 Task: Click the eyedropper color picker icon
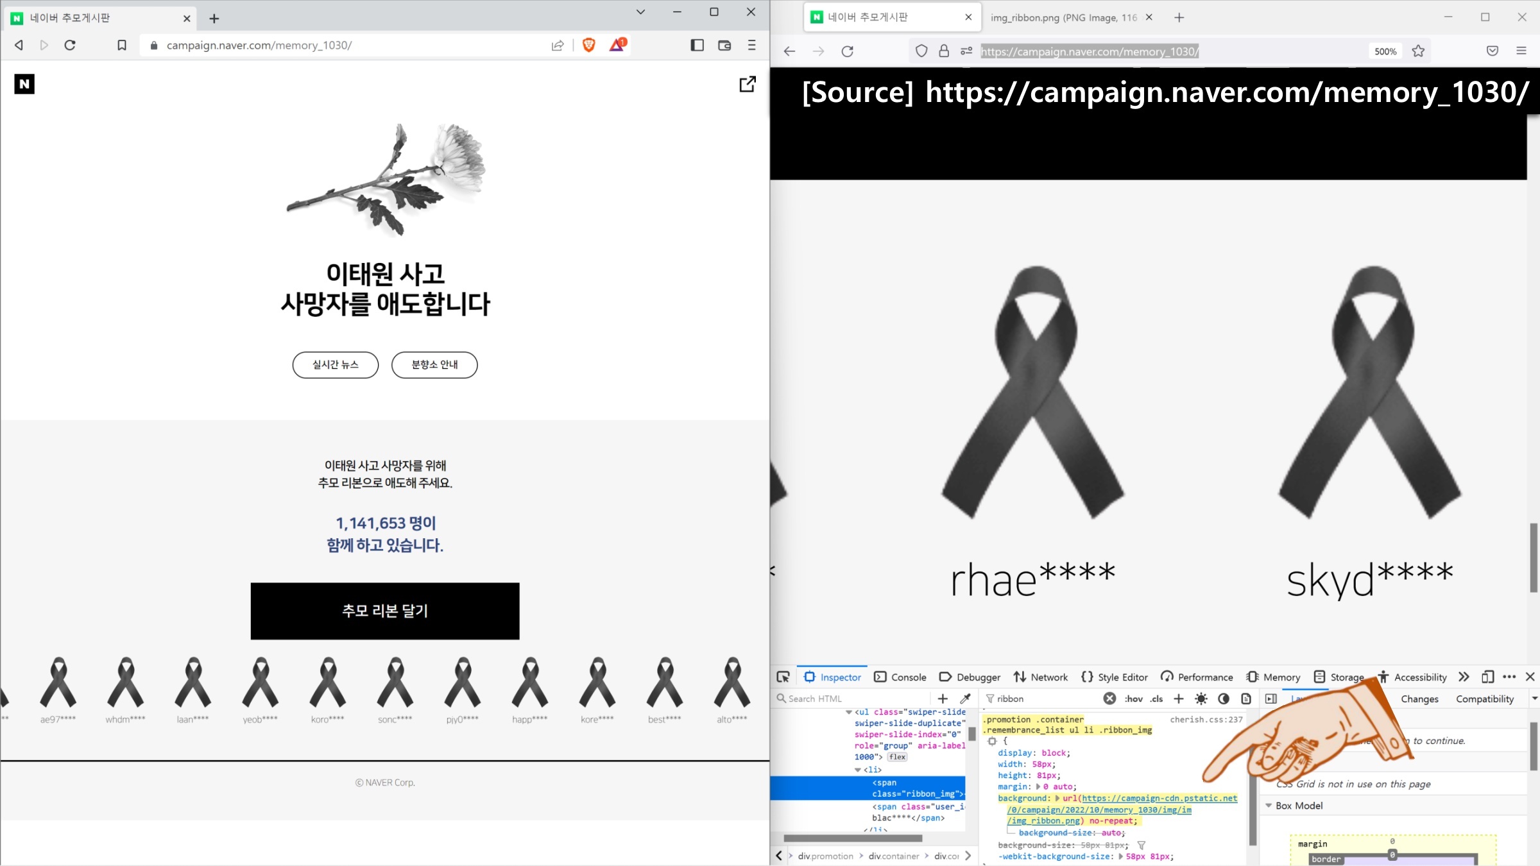(x=965, y=699)
